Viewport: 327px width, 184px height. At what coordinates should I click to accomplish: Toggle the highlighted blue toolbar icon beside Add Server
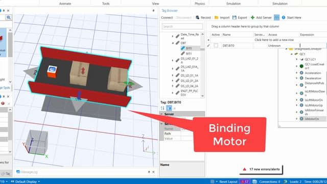click(x=276, y=17)
